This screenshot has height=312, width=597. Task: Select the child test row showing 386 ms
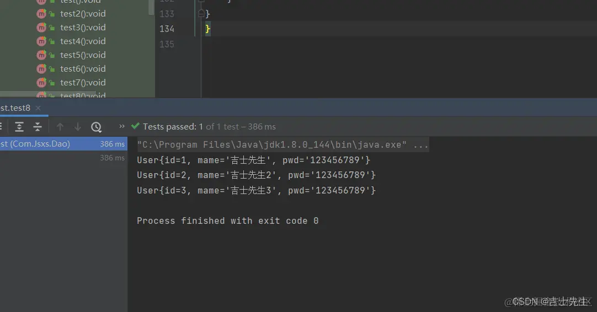(63, 158)
